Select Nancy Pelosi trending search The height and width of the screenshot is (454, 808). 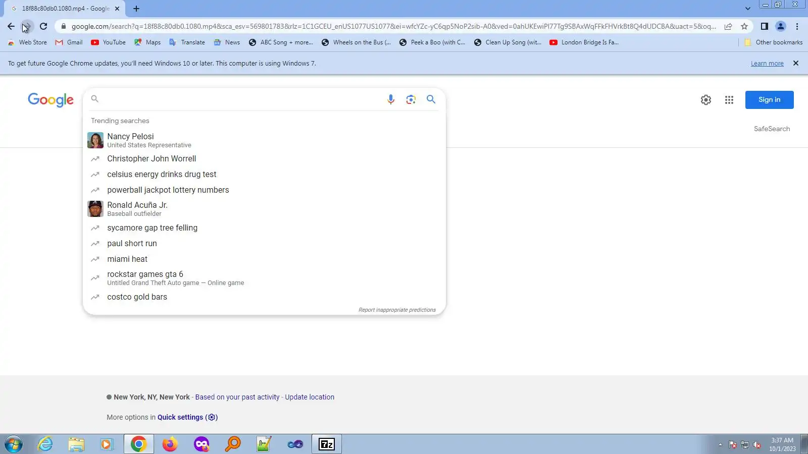pyautogui.click(x=264, y=140)
